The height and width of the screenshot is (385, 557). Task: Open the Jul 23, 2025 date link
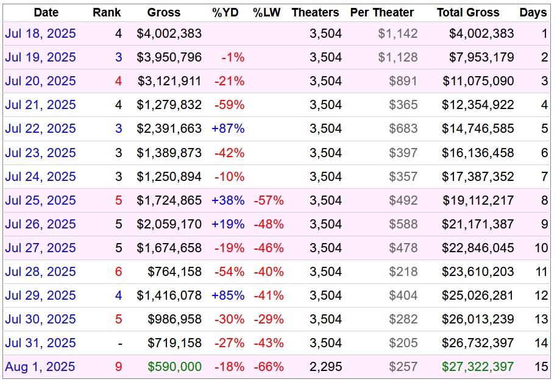40,153
